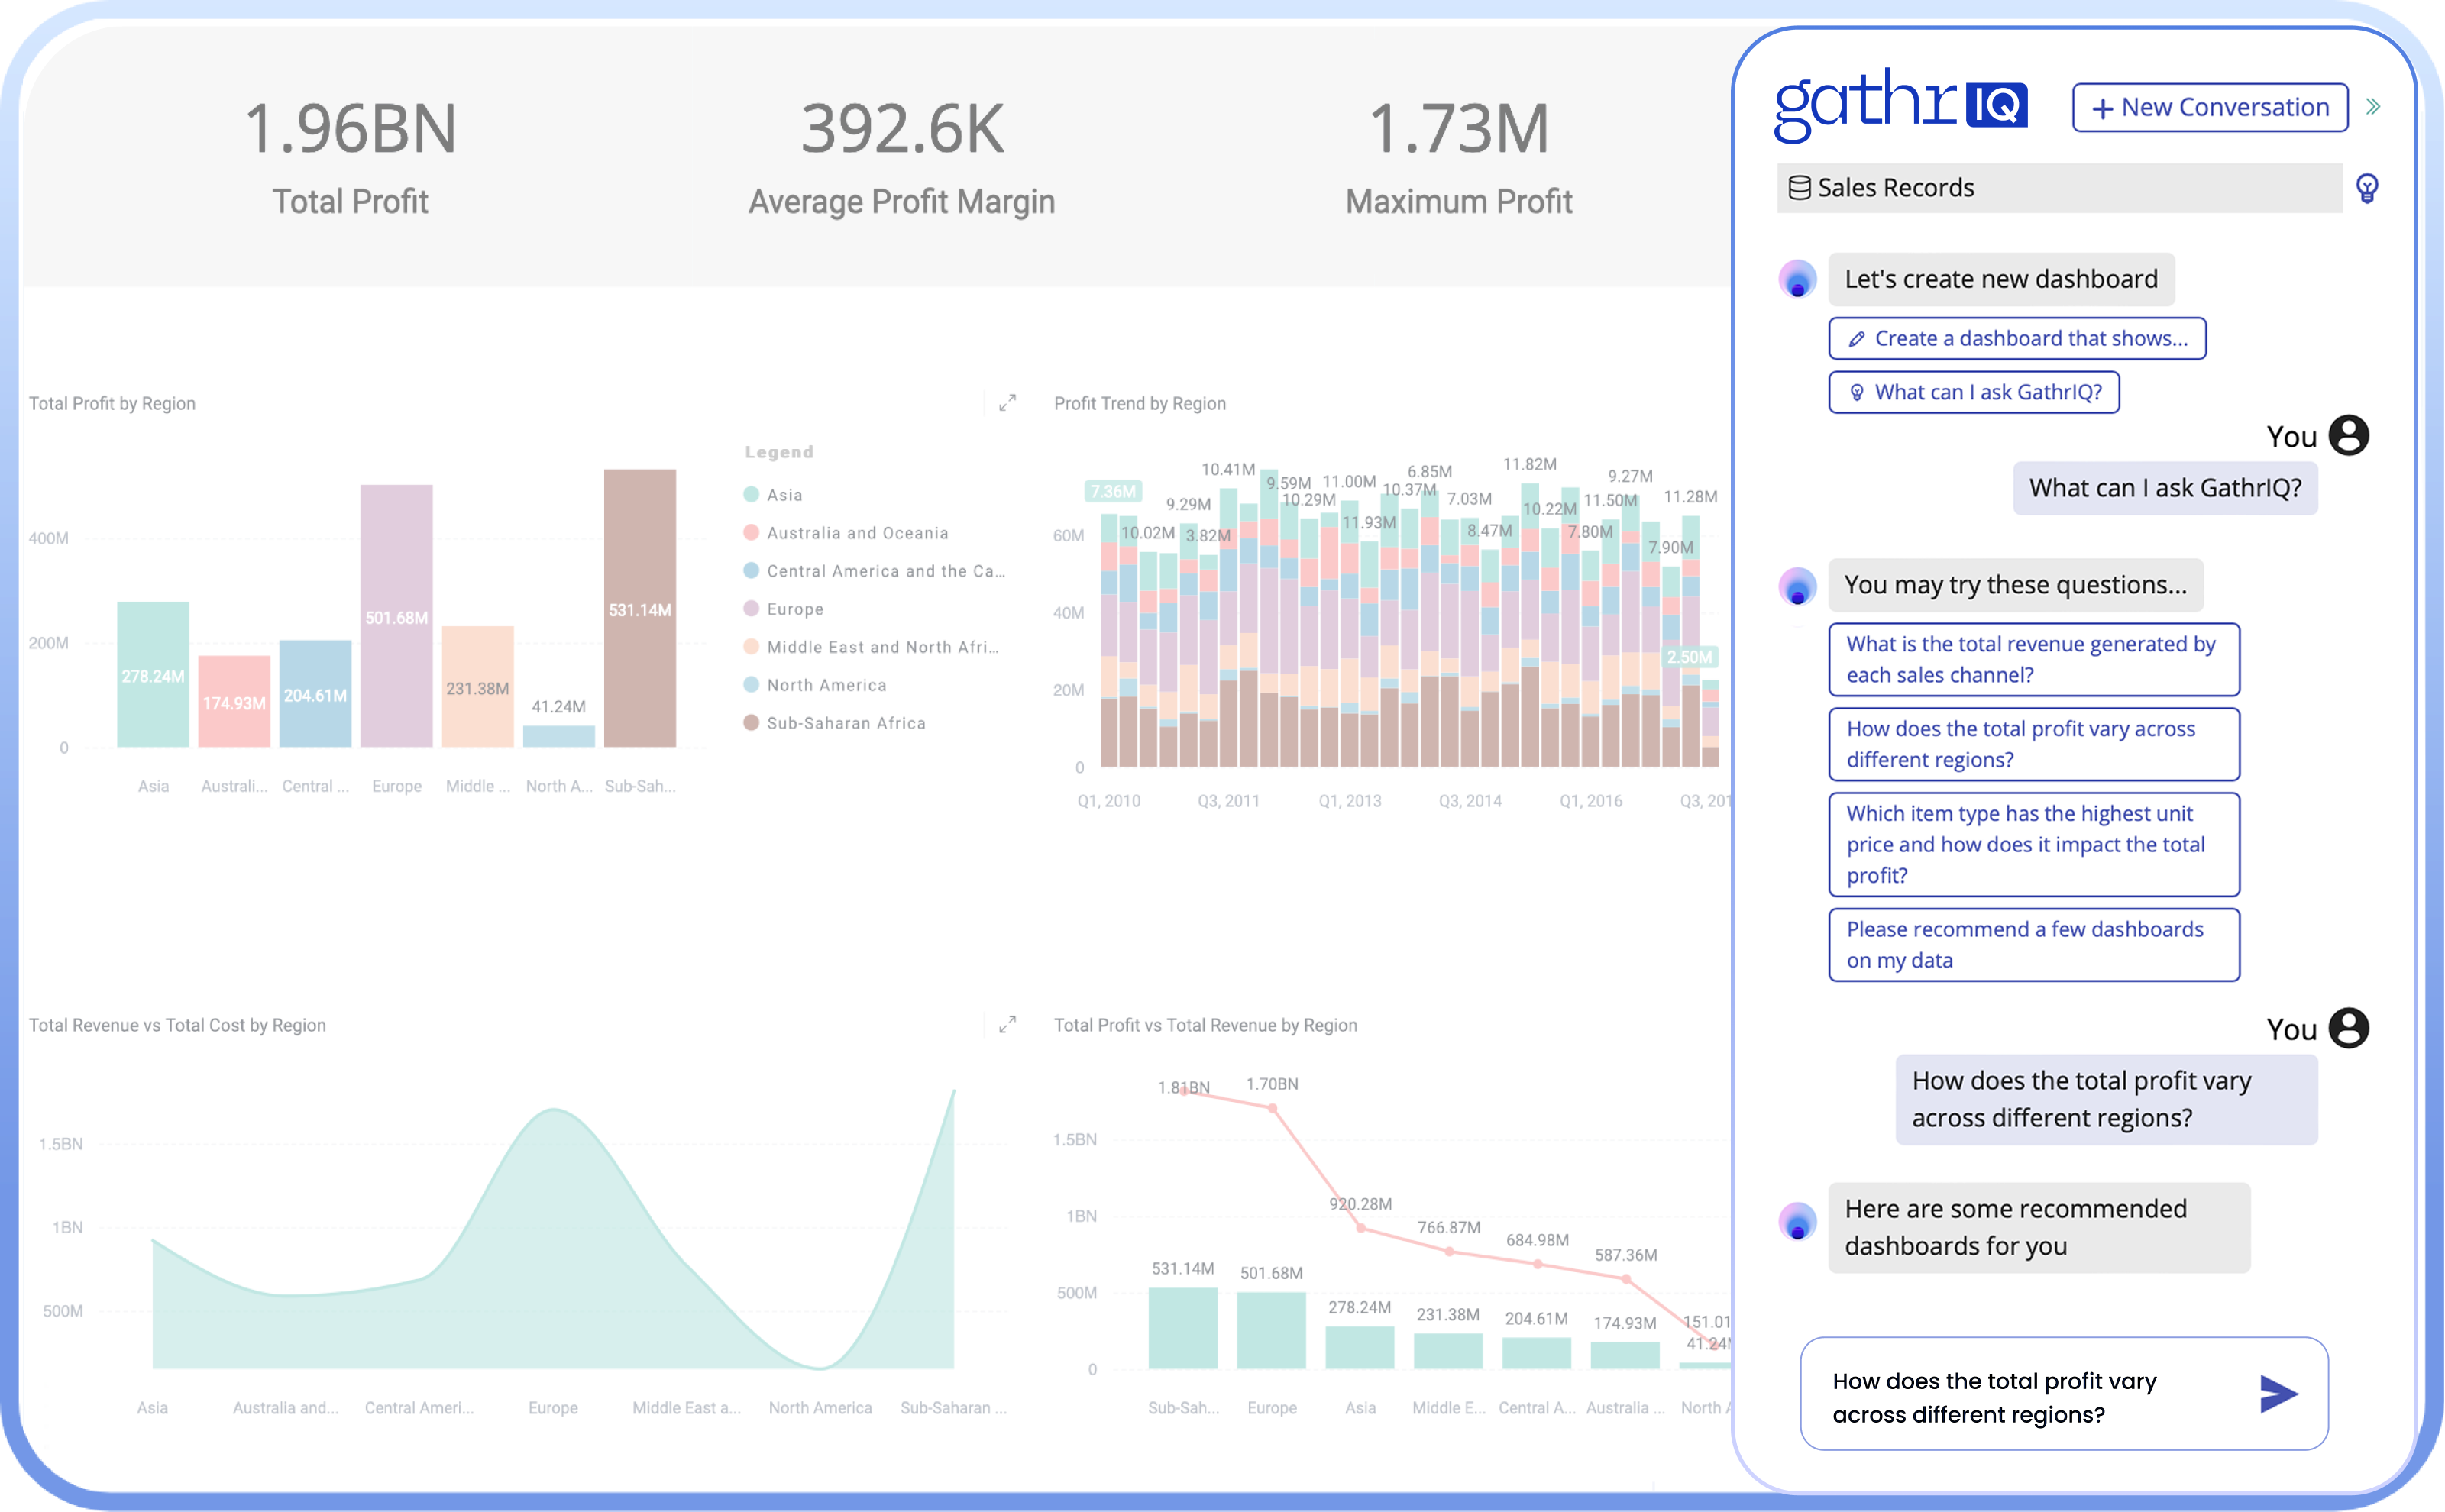
Task: Click the send message arrow icon
Action: coord(2277,1393)
